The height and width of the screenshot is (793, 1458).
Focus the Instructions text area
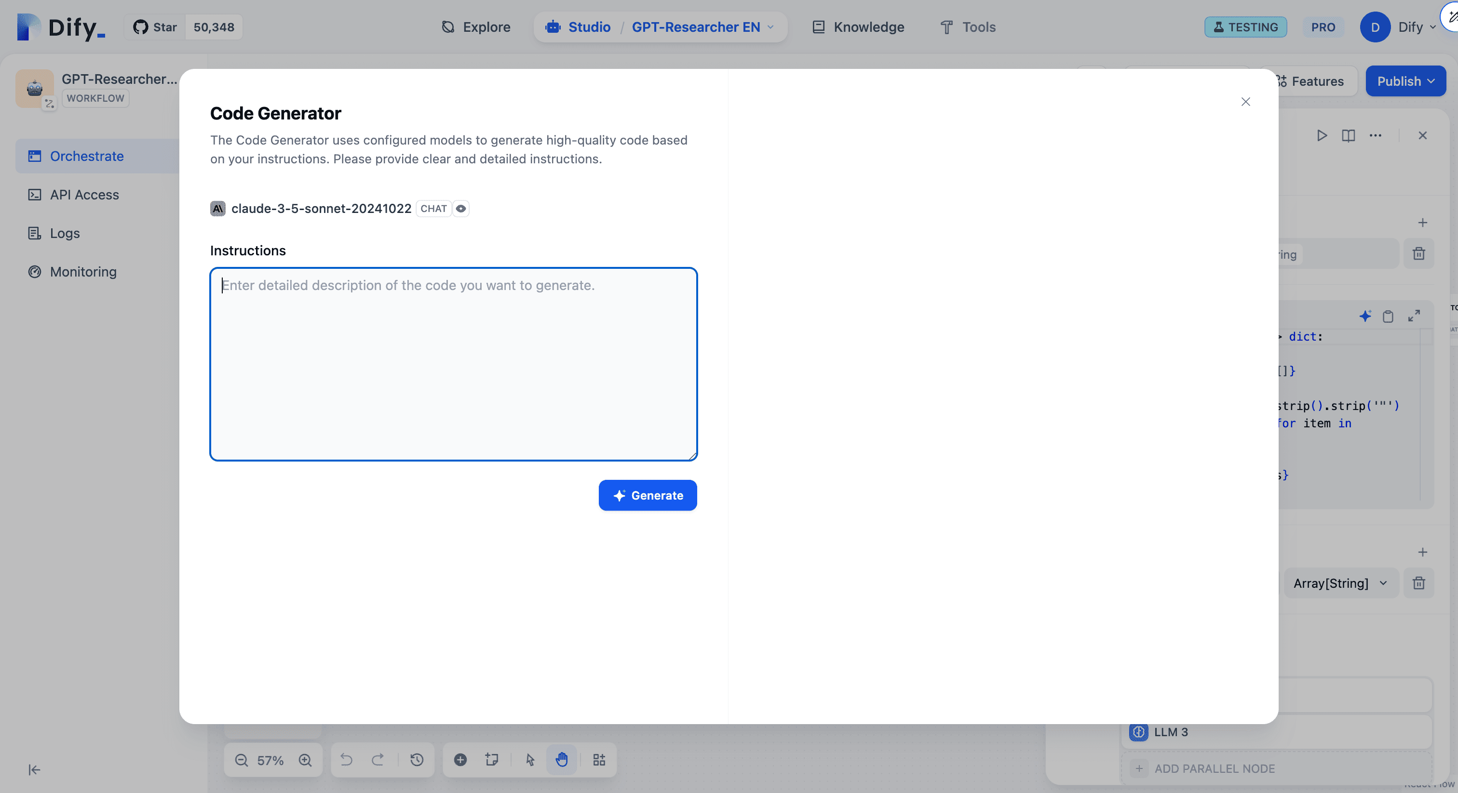click(x=453, y=364)
